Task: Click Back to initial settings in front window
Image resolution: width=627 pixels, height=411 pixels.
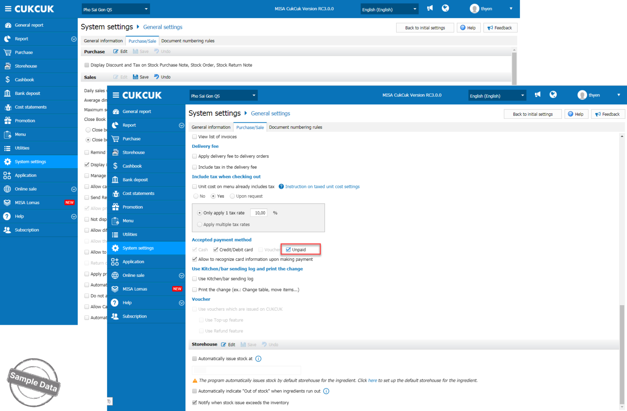Action: coord(533,114)
